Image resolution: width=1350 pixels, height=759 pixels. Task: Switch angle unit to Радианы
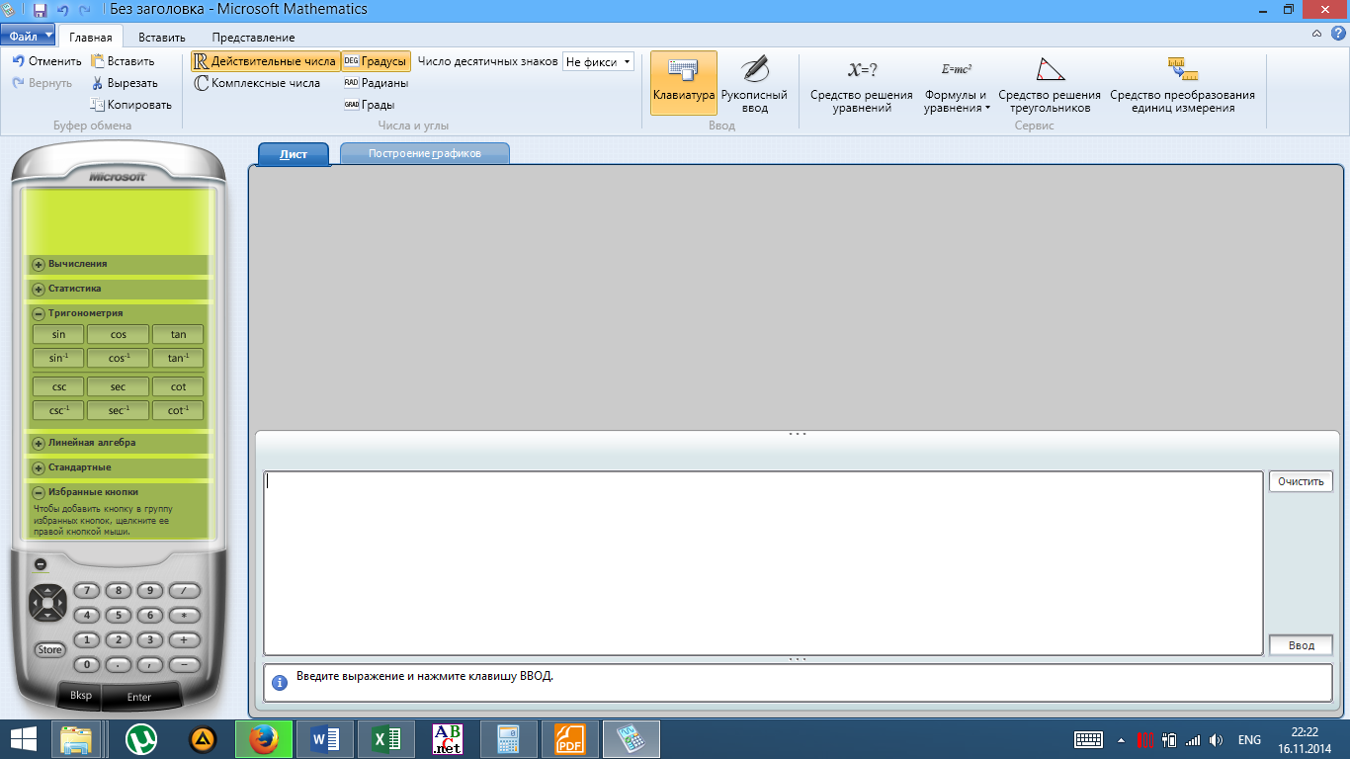click(376, 83)
